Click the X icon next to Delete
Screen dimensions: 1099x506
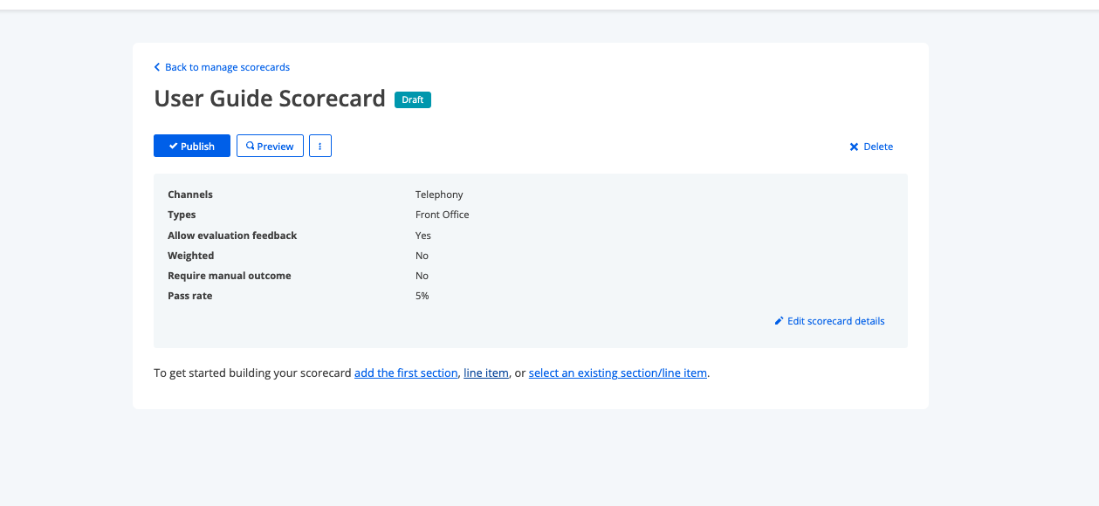[854, 147]
